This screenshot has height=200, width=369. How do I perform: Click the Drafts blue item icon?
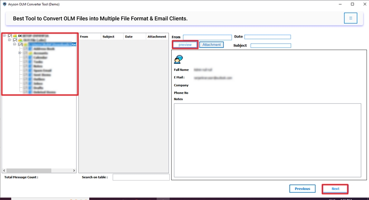(30, 88)
